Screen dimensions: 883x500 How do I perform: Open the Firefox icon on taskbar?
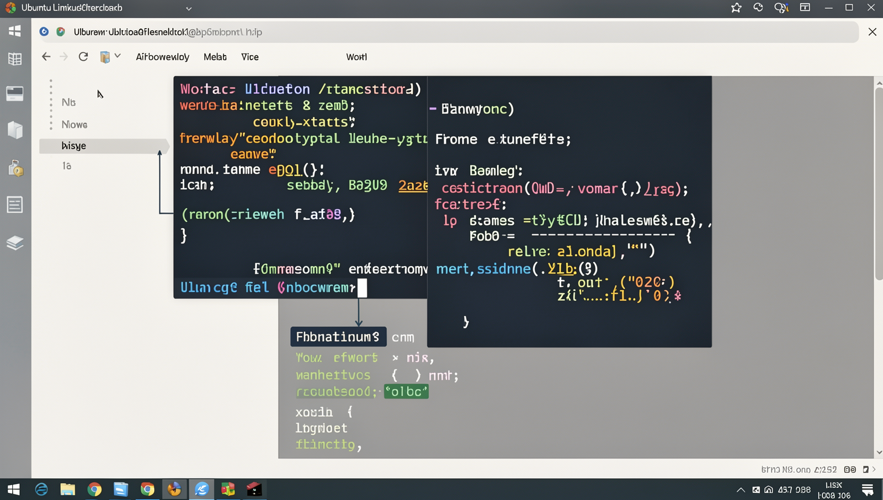[x=174, y=489]
